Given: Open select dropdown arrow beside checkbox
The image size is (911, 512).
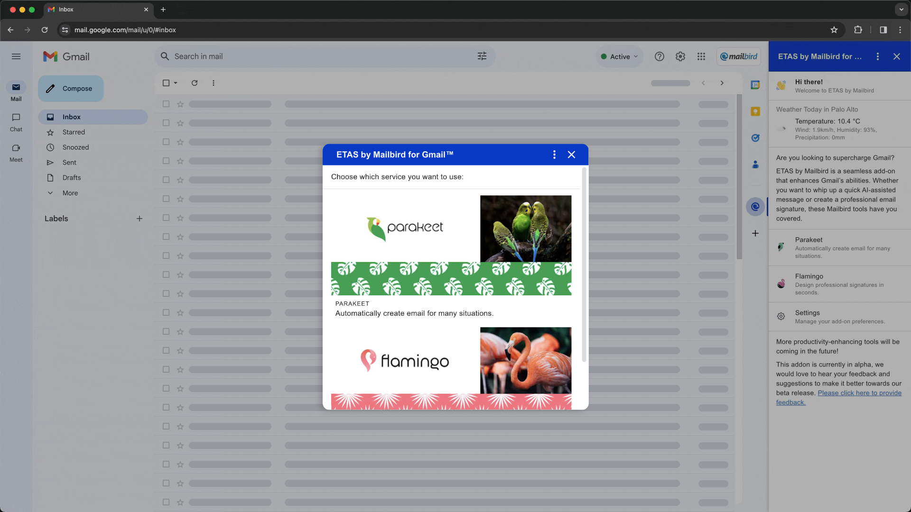Looking at the screenshot, I should click(x=176, y=83).
